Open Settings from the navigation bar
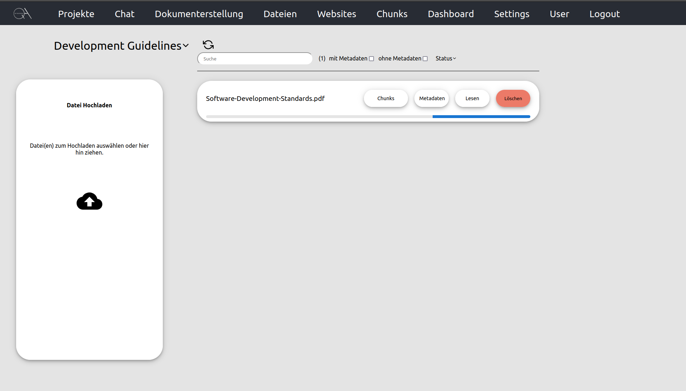 (x=511, y=14)
